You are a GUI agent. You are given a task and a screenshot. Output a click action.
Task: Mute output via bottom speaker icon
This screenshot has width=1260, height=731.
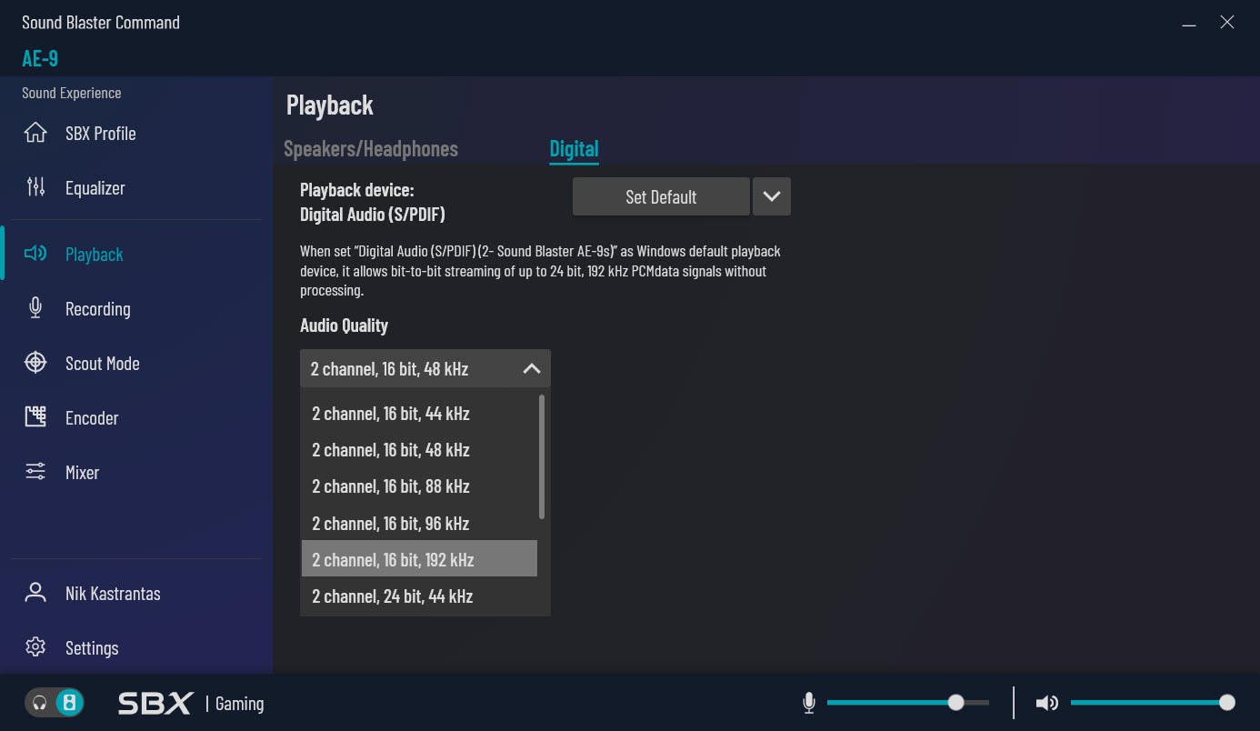[1047, 703]
